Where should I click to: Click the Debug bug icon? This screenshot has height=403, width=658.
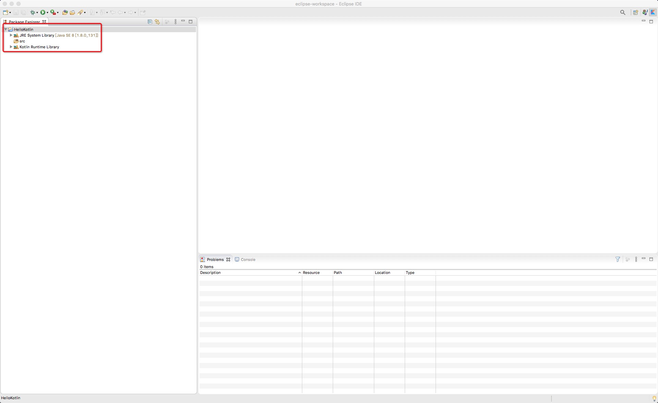[x=33, y=12]
